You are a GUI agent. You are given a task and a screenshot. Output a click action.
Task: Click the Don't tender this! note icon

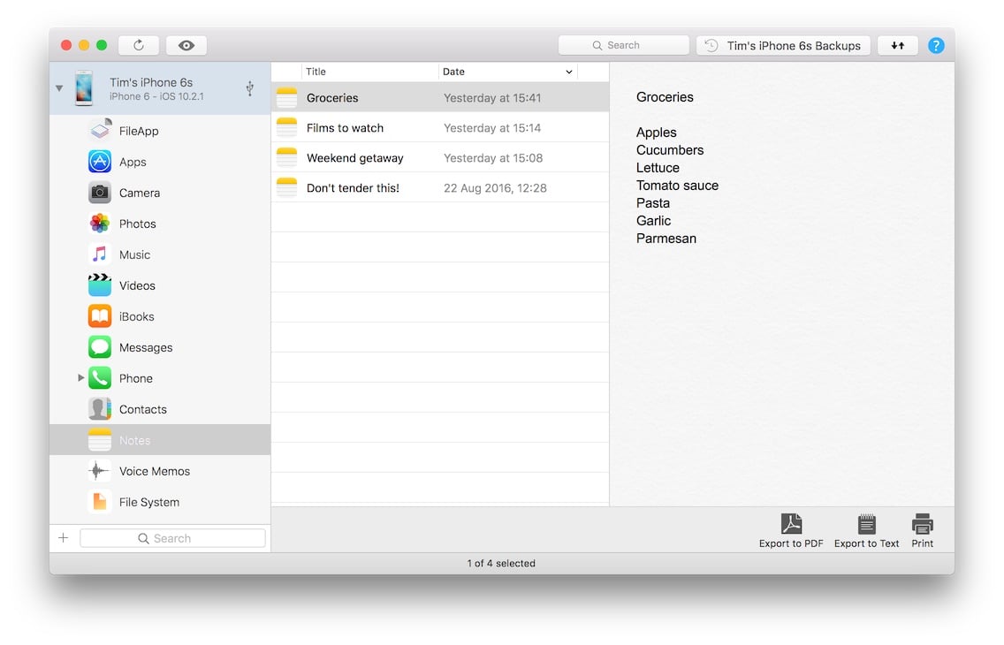pyautogui.click(x=287, y=188)
